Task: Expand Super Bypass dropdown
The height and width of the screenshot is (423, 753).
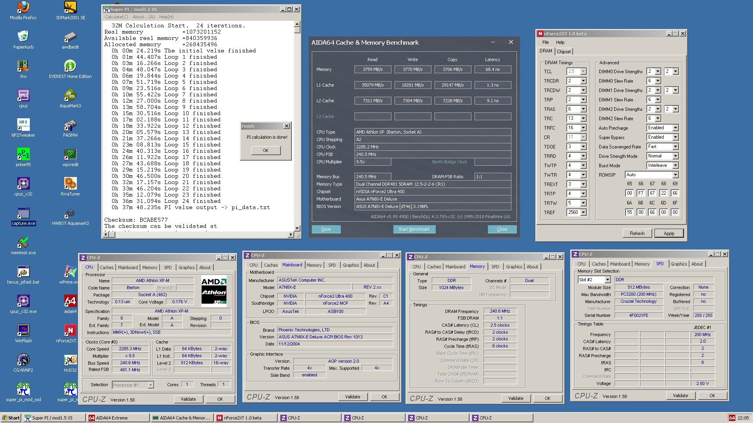Action: tap(675, 137)
